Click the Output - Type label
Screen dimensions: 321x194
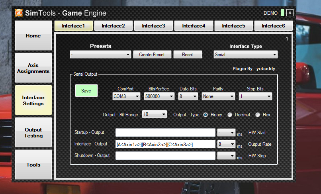point(186,115)
